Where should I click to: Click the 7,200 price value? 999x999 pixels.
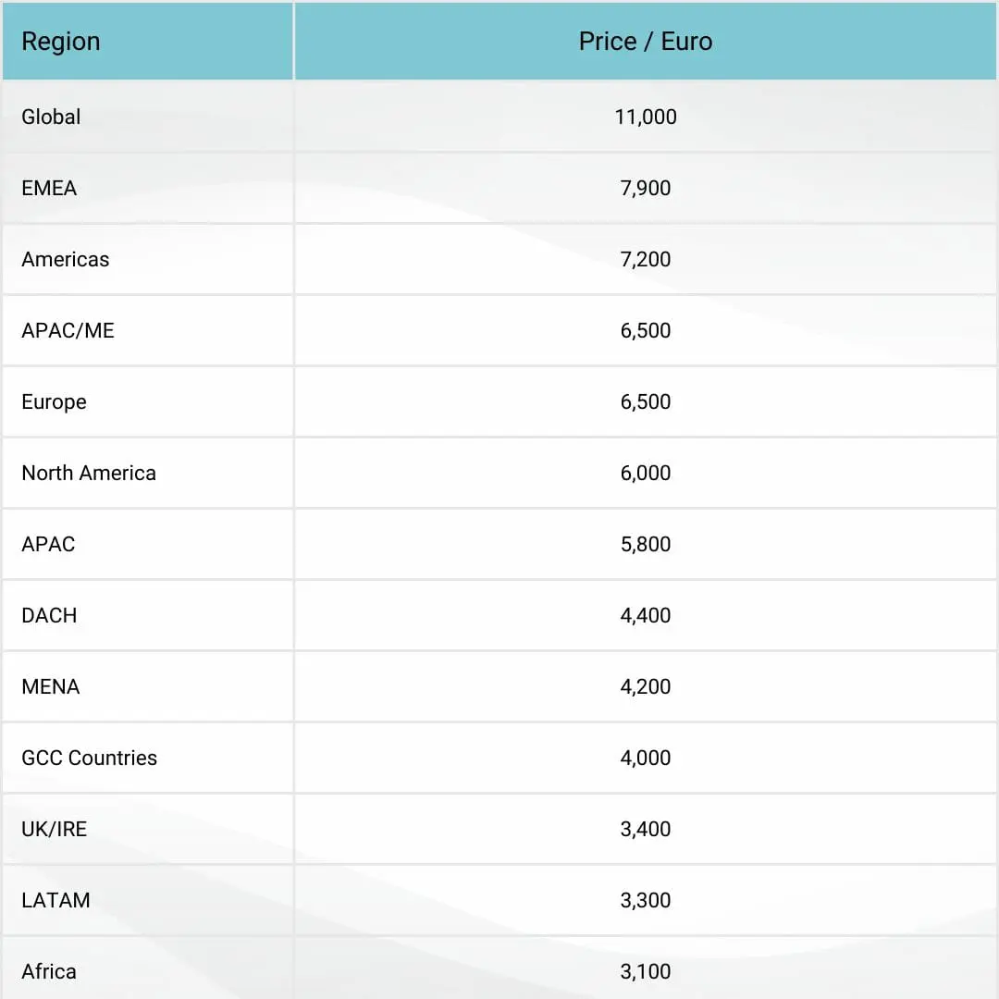tap(646, 259)
